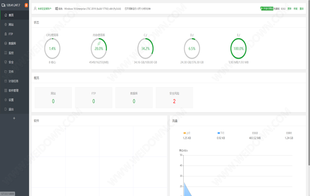Open the 监控 (Monitor) sidebar section
The width and height of the screenshot is (310, 196).
(x=11, y=53)
